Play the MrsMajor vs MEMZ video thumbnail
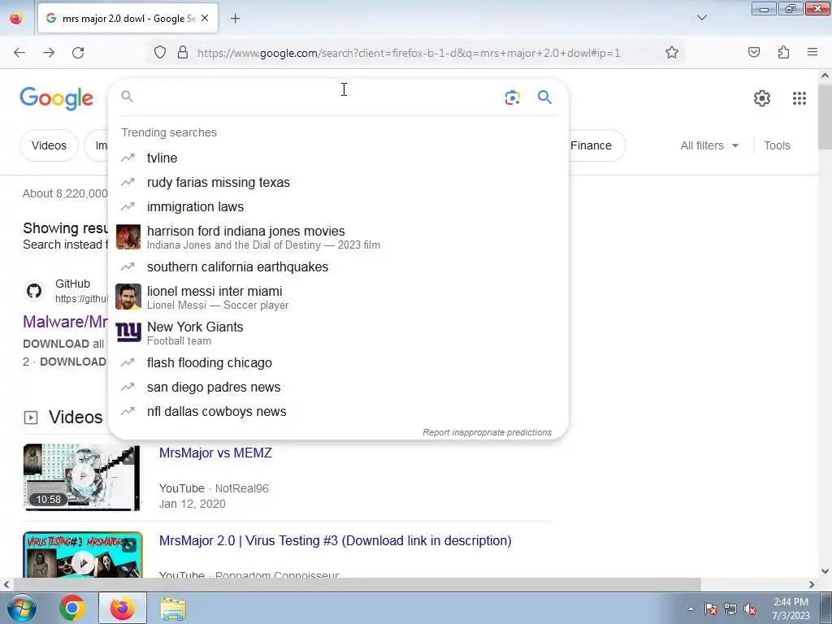Image resolution: width=832 pixels, height=624 pixels. tap(82, 476)
